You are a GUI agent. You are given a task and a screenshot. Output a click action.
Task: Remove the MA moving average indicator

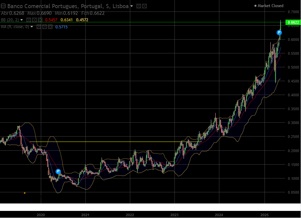[50, 27]
